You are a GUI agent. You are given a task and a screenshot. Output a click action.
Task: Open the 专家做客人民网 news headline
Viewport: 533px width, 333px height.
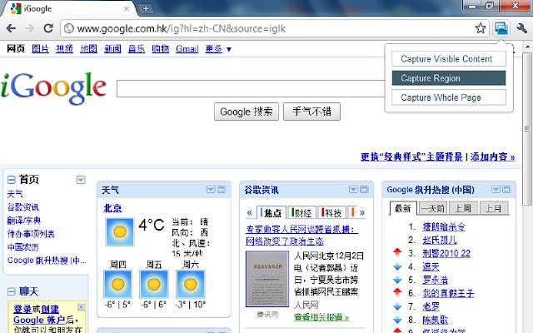301,236
